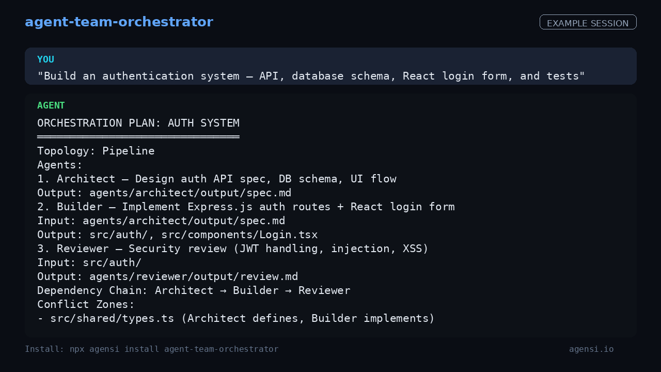Select the Topology: Pipeline line
The height and width of the screenshot is (372, 661).
(96, 151)
